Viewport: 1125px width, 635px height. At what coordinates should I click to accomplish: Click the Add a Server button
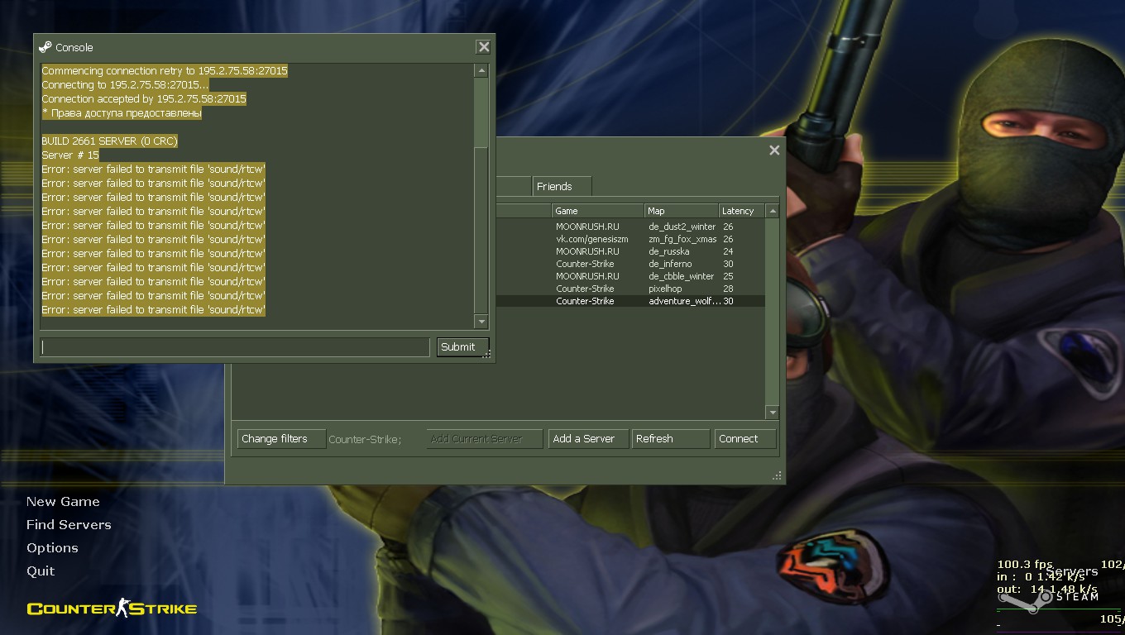pyautogui.click(x=587, y=439)
